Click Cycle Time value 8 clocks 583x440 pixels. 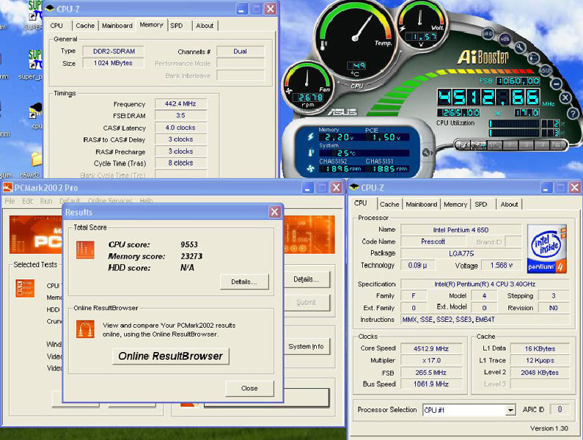pyautogui.click(x=180, y=163)
